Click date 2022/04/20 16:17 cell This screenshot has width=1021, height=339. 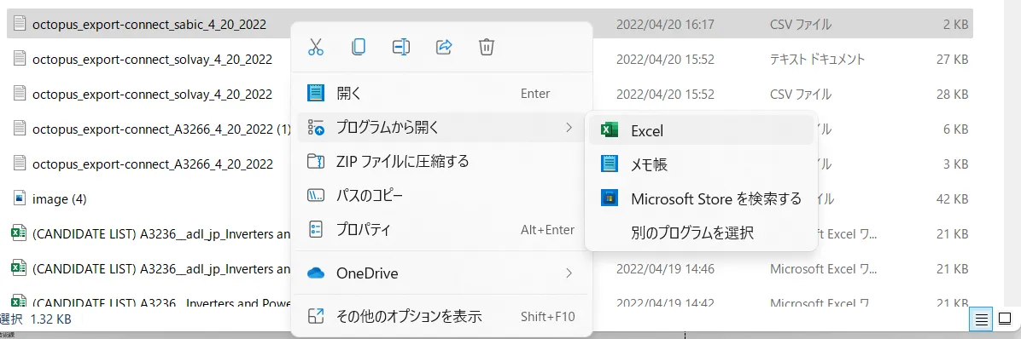[x=666, y=25]
